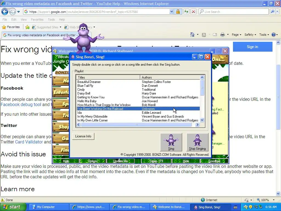Screen dimensions: 281x211
Task: Select I've Been Working On the Railroad
Action: [x=138, y=109]
